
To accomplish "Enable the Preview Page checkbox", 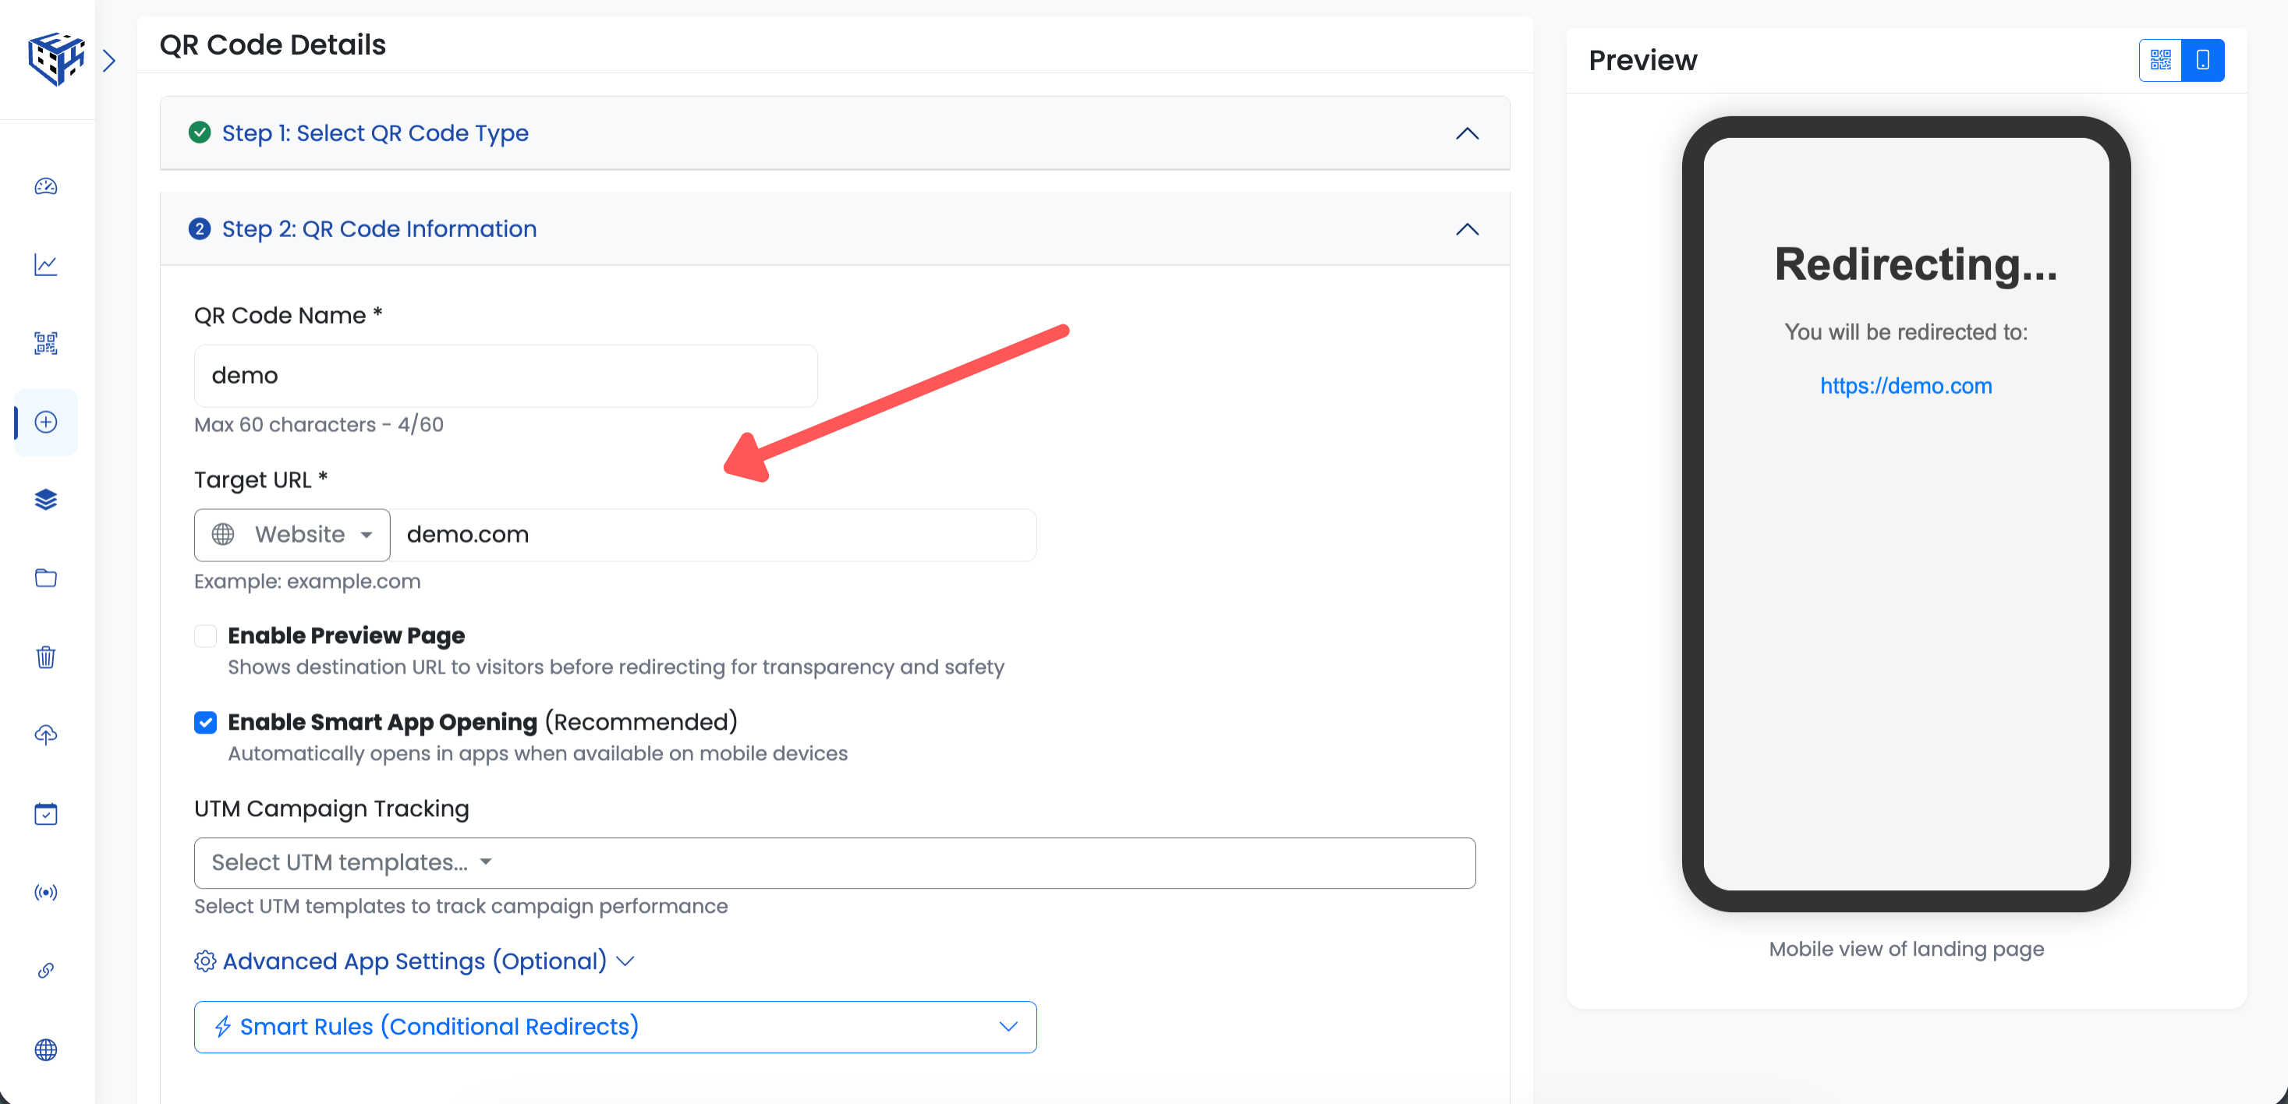I will [x=205, y=636].
